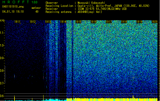Click the 1915 time marker
Screen dimensions: 160x101
(x=78, y=22)
